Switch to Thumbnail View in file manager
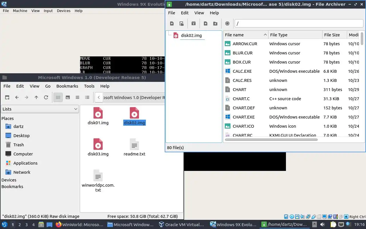 pos(68,97)
